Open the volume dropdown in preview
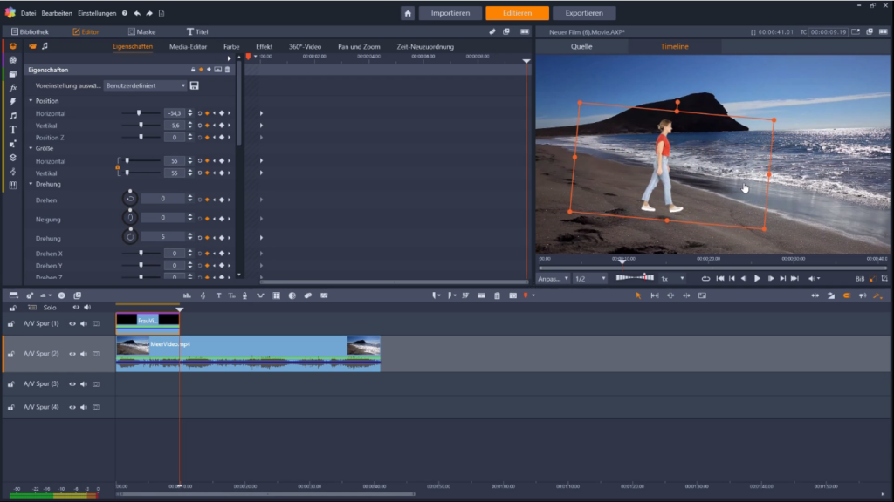The height and width of the screenshot is (502, 894). click(x=814, y=278)
